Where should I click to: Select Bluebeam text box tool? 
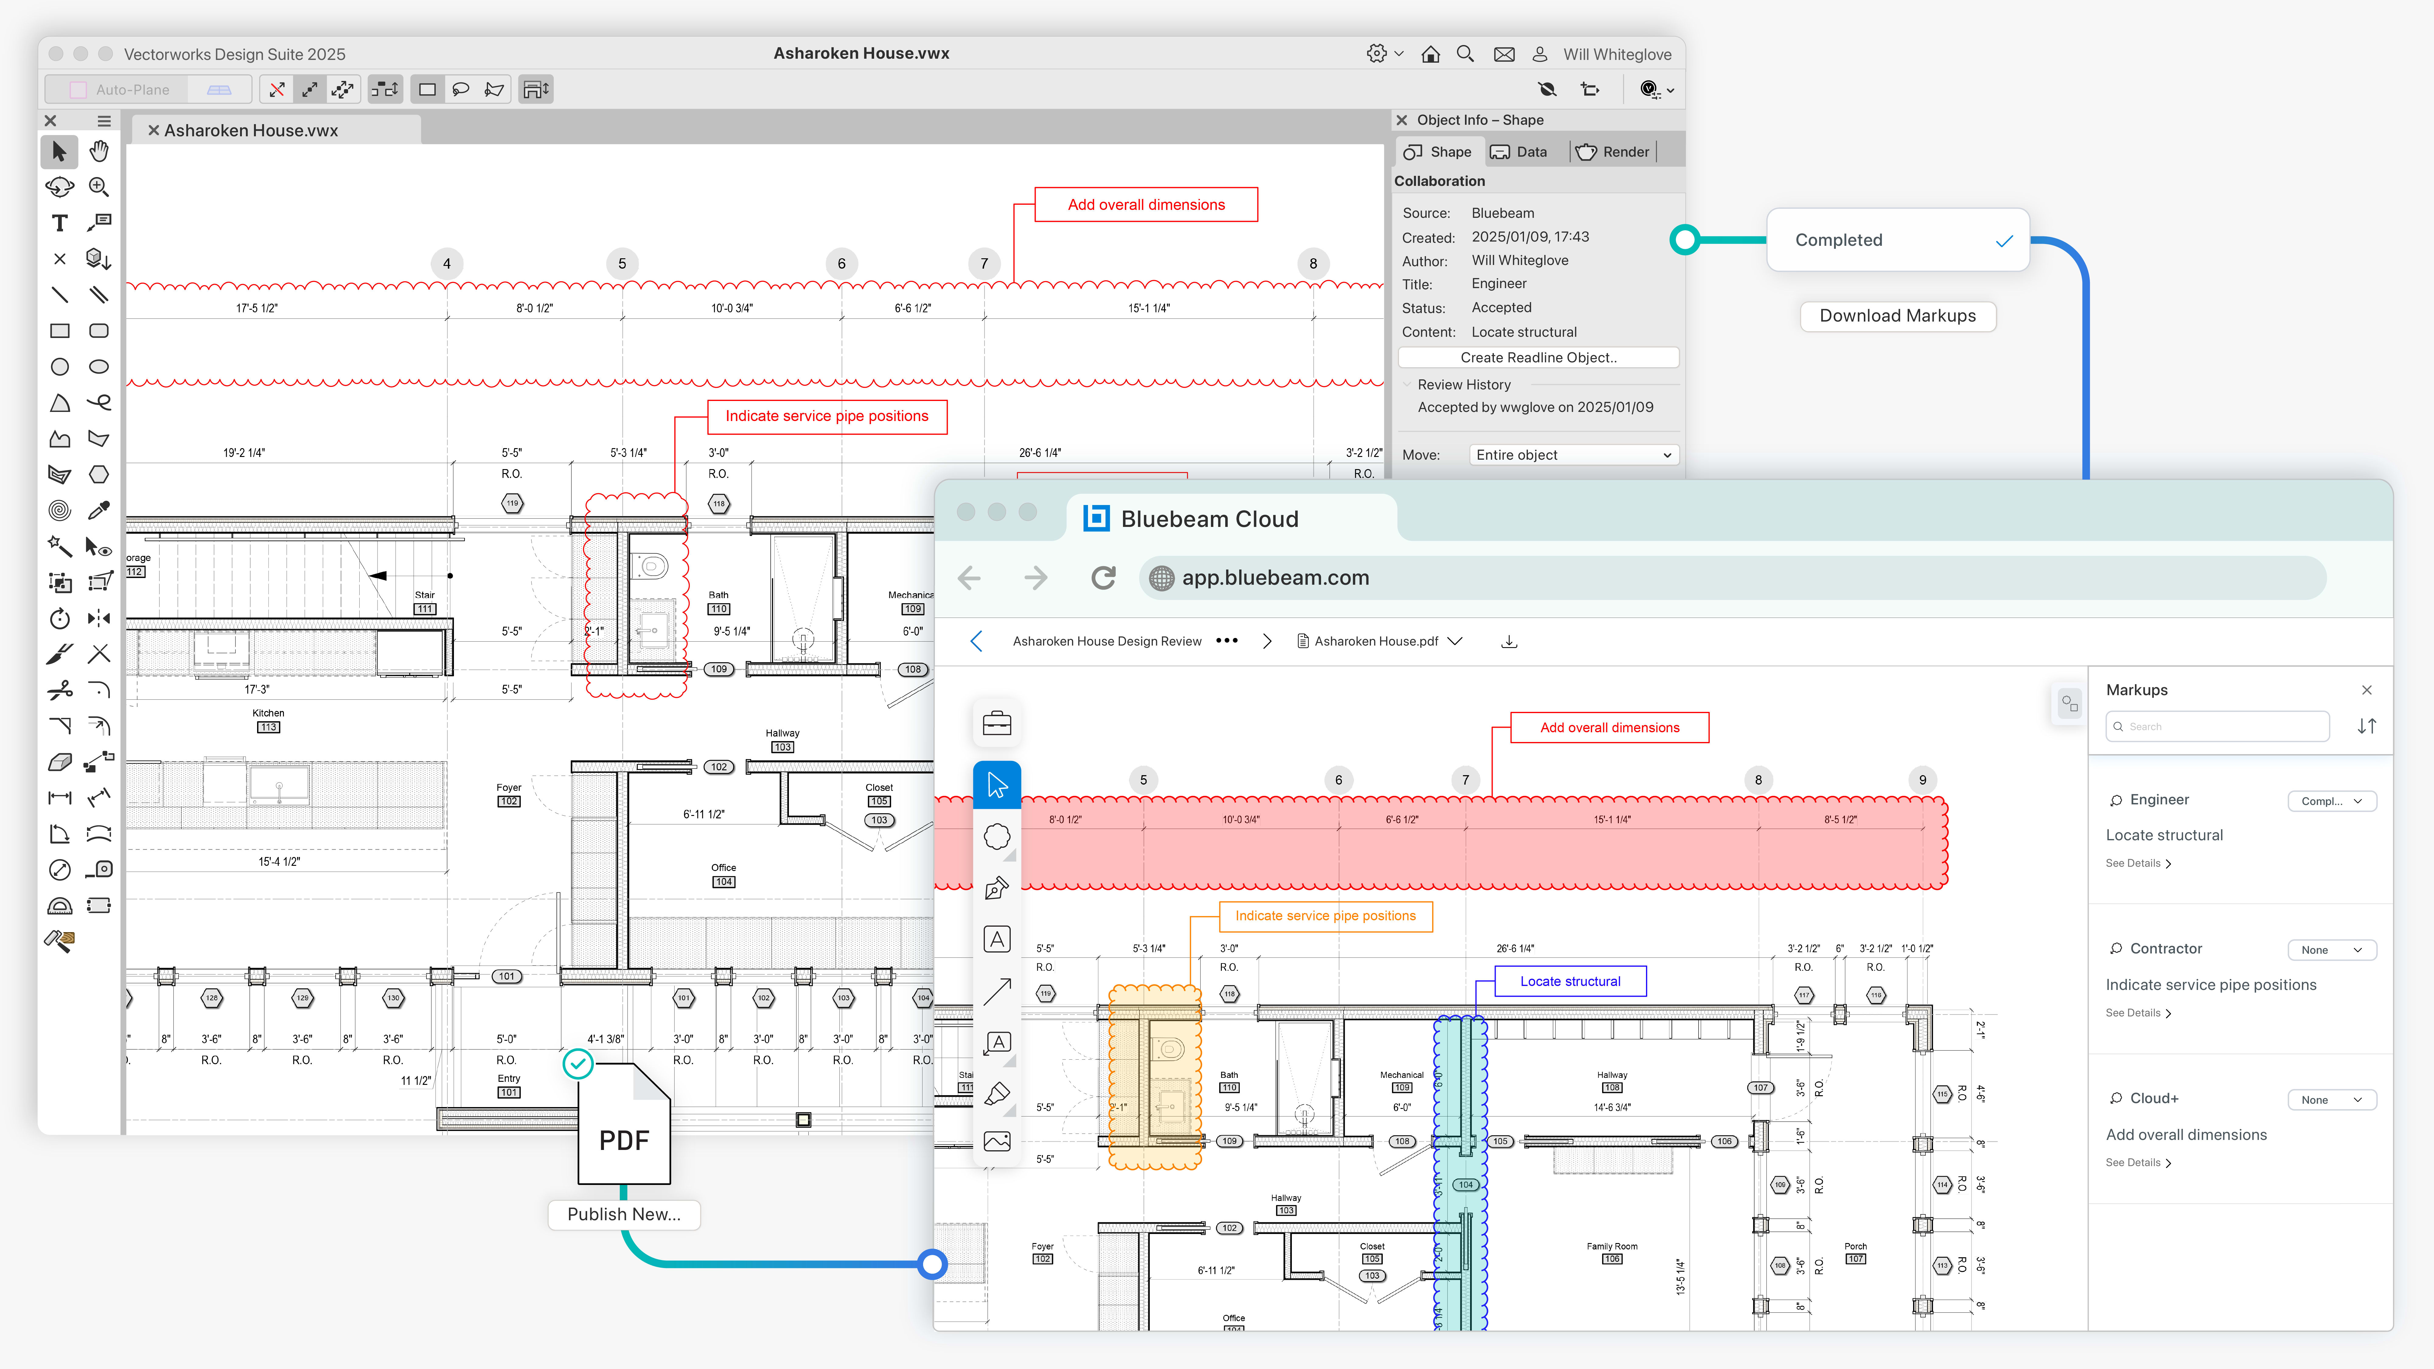coord(997,939)
